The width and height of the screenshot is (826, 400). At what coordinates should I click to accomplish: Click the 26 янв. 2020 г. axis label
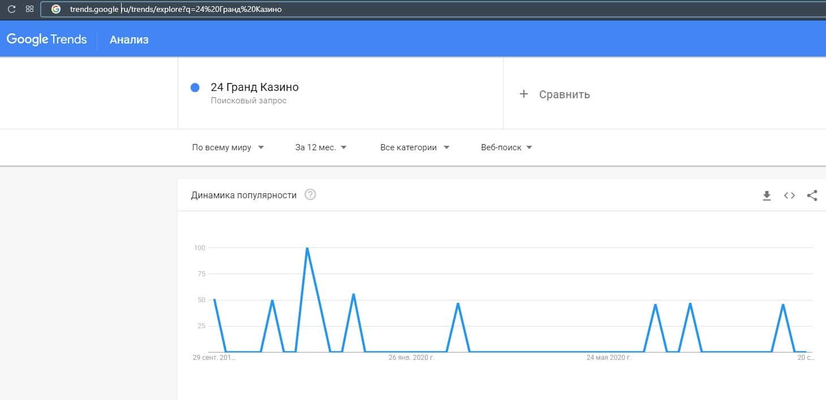click(x=411, y=358)
